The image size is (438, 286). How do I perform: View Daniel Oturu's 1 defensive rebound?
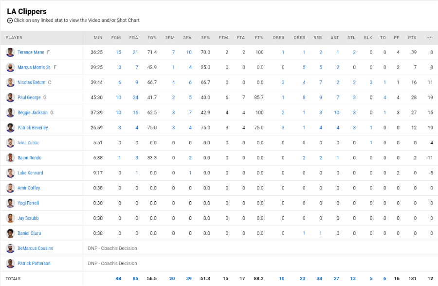click(304, 233)
